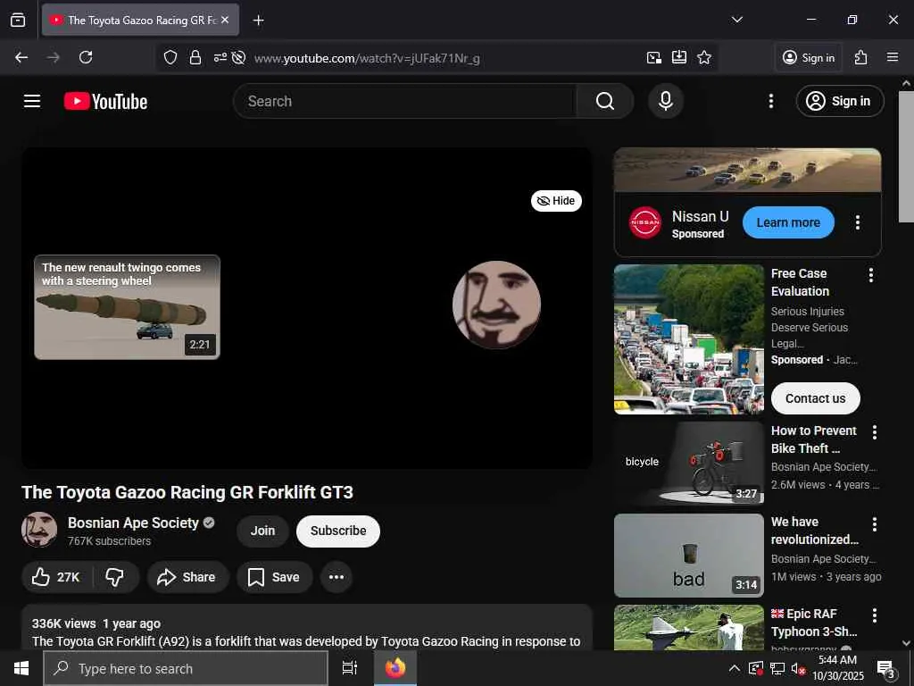The width and height of the screenshot is (914, 686).
Task: Open Firefox application menu
Action: point(893,57)
